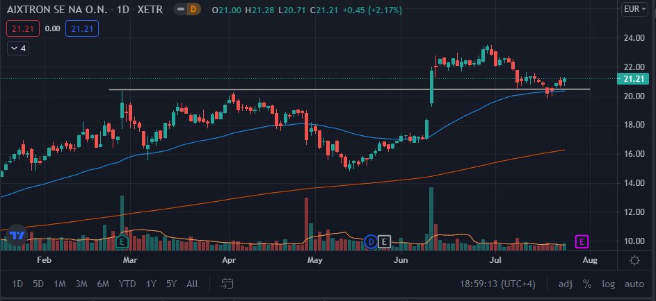This screenshot has height=301, width=656.
Task: Expand the collapsed indicators legend showing 4
Action: tap(18, 49)
